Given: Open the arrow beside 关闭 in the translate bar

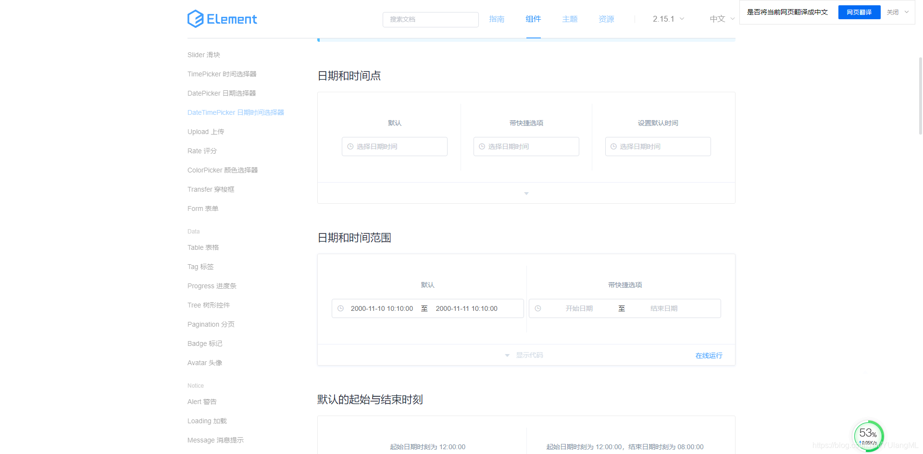Looking at the screenshot, I should (x=907, y=12).
